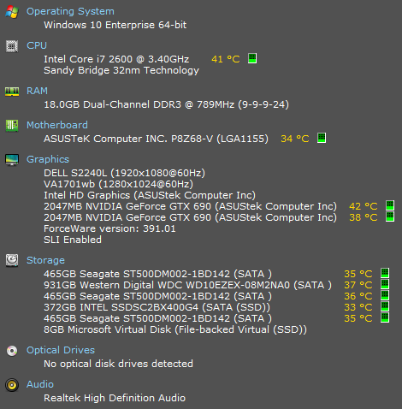Click the 33 °C INTEL SSD temperature value
This screenshot has height=409, width=402.
coord(358,307)
